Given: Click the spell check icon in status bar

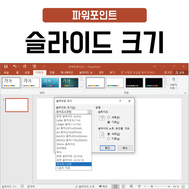Looking at the screenshot, I should 22,186.
